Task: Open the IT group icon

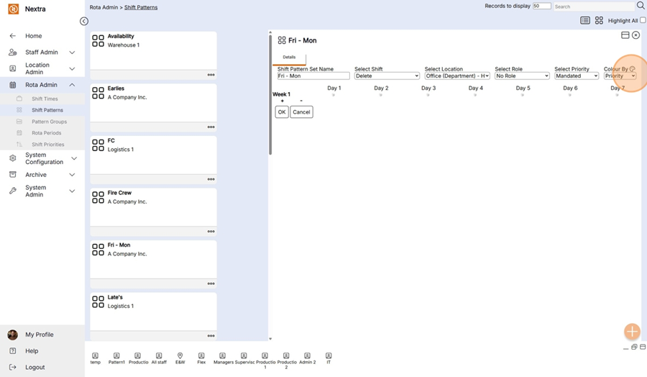Action: click(x=329, y=355)
